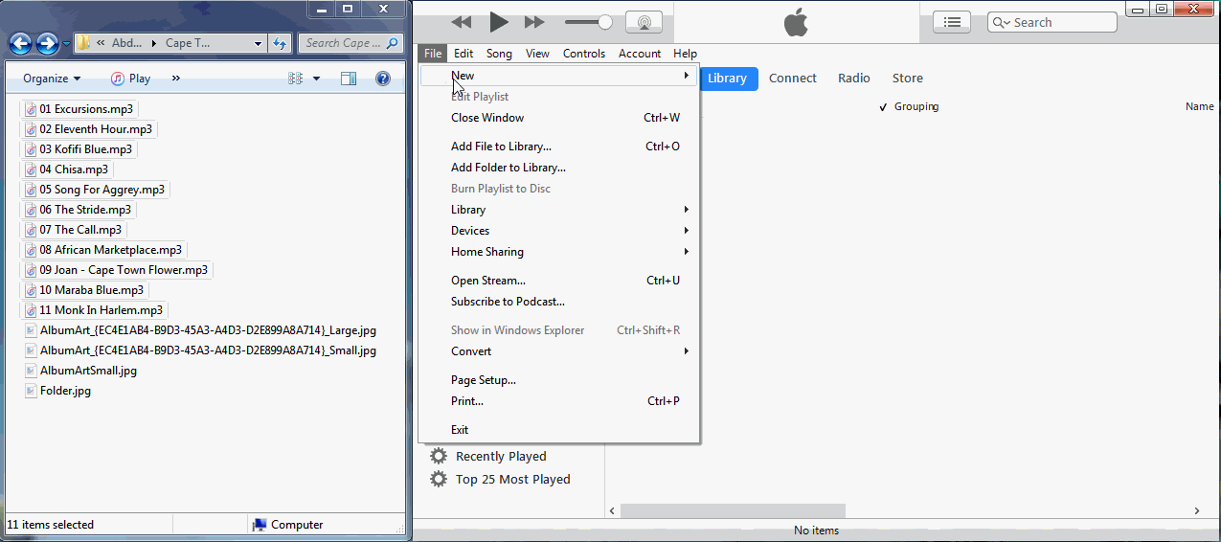Select Page Setup menu entry
This screenshot has width=1221, height=542.
click(x=559, y=380)
